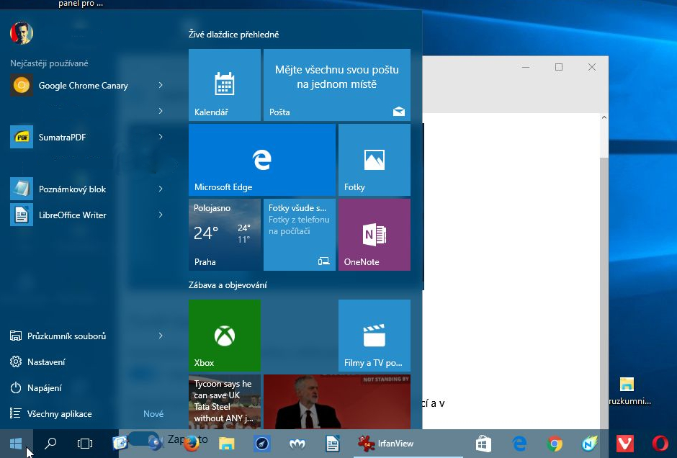The width and height of the screenshot is (677, 458).
Task: Expand Google Chrome Canary jump list arrow
Action: tap(161, 86)
